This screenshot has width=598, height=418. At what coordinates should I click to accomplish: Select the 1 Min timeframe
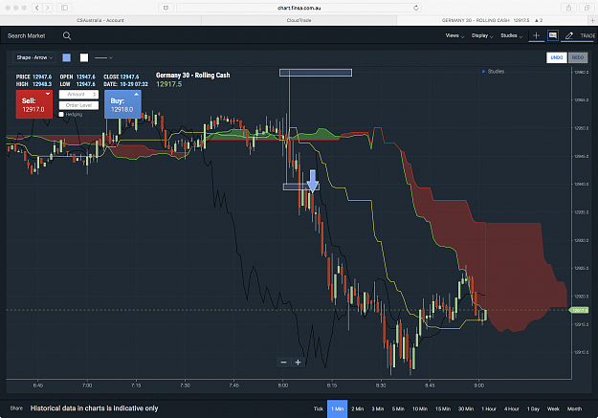(x=337, y=408)
